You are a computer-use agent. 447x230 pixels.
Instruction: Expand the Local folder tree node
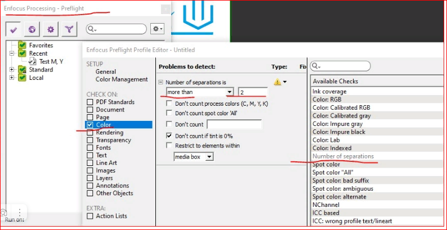[x=12, y=78]
